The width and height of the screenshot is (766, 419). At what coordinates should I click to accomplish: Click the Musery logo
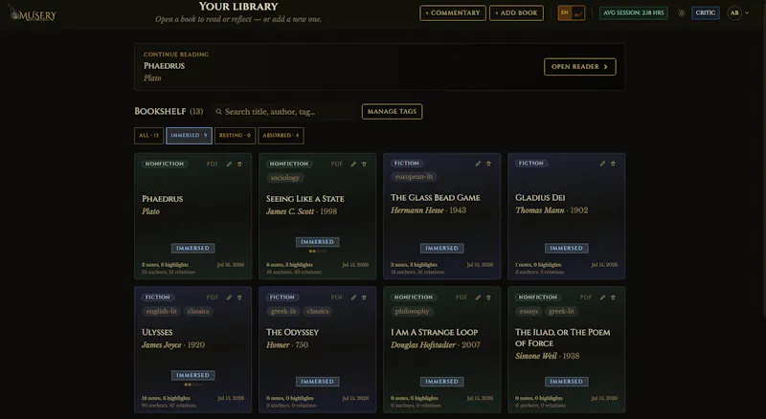tap(33, 14)
